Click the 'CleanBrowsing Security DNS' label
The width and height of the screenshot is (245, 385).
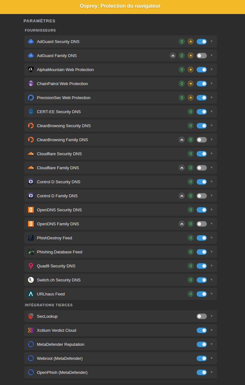click(64, 126)
